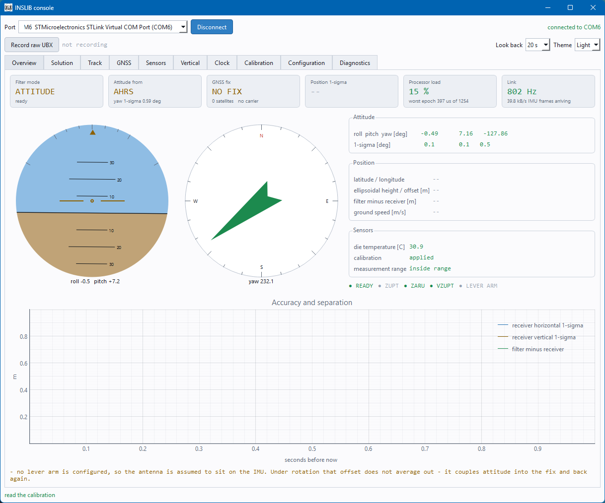605x503 pixels.
Task: Click the ZARU status indicator
Action: point(414,286)
